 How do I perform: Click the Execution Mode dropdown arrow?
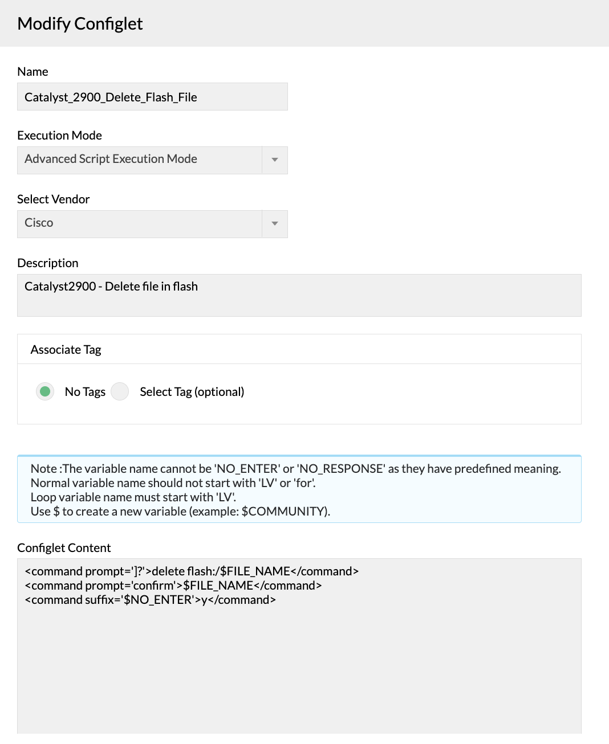275,160
